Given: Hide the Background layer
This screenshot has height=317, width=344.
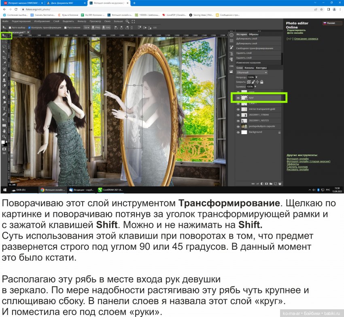Looking at the screenshot, I should tap(238, 131).
